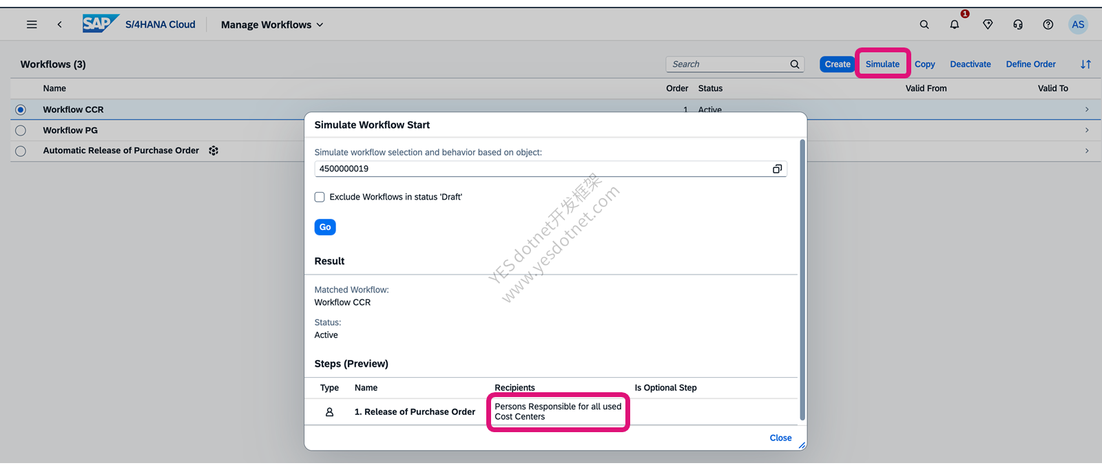
Task: Click the Create button
Action: tap(838, 64)
